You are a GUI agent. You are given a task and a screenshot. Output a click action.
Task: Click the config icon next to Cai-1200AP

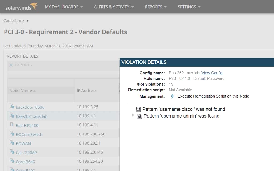[x=12, y=152]
